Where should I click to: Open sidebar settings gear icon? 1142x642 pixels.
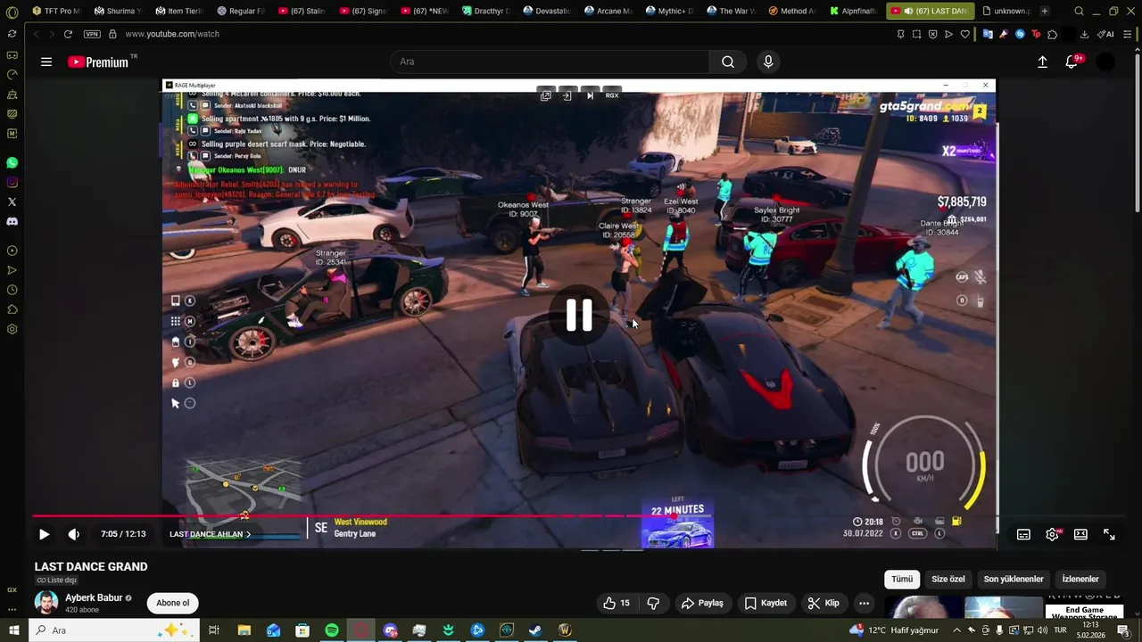point(12,329)
